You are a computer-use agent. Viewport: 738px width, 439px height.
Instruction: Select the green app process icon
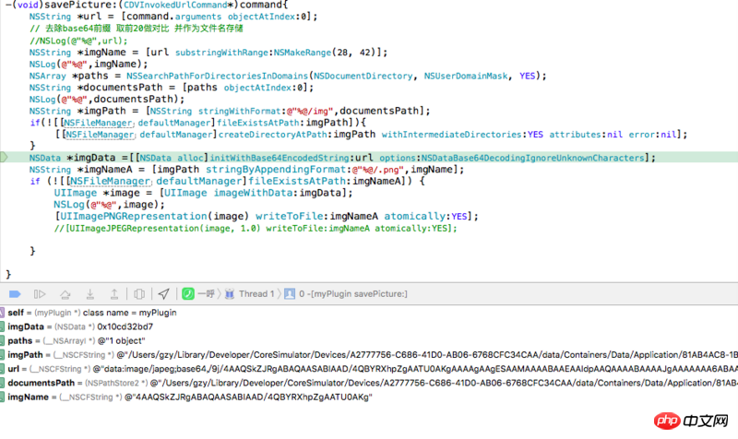(x=187, y=293)
